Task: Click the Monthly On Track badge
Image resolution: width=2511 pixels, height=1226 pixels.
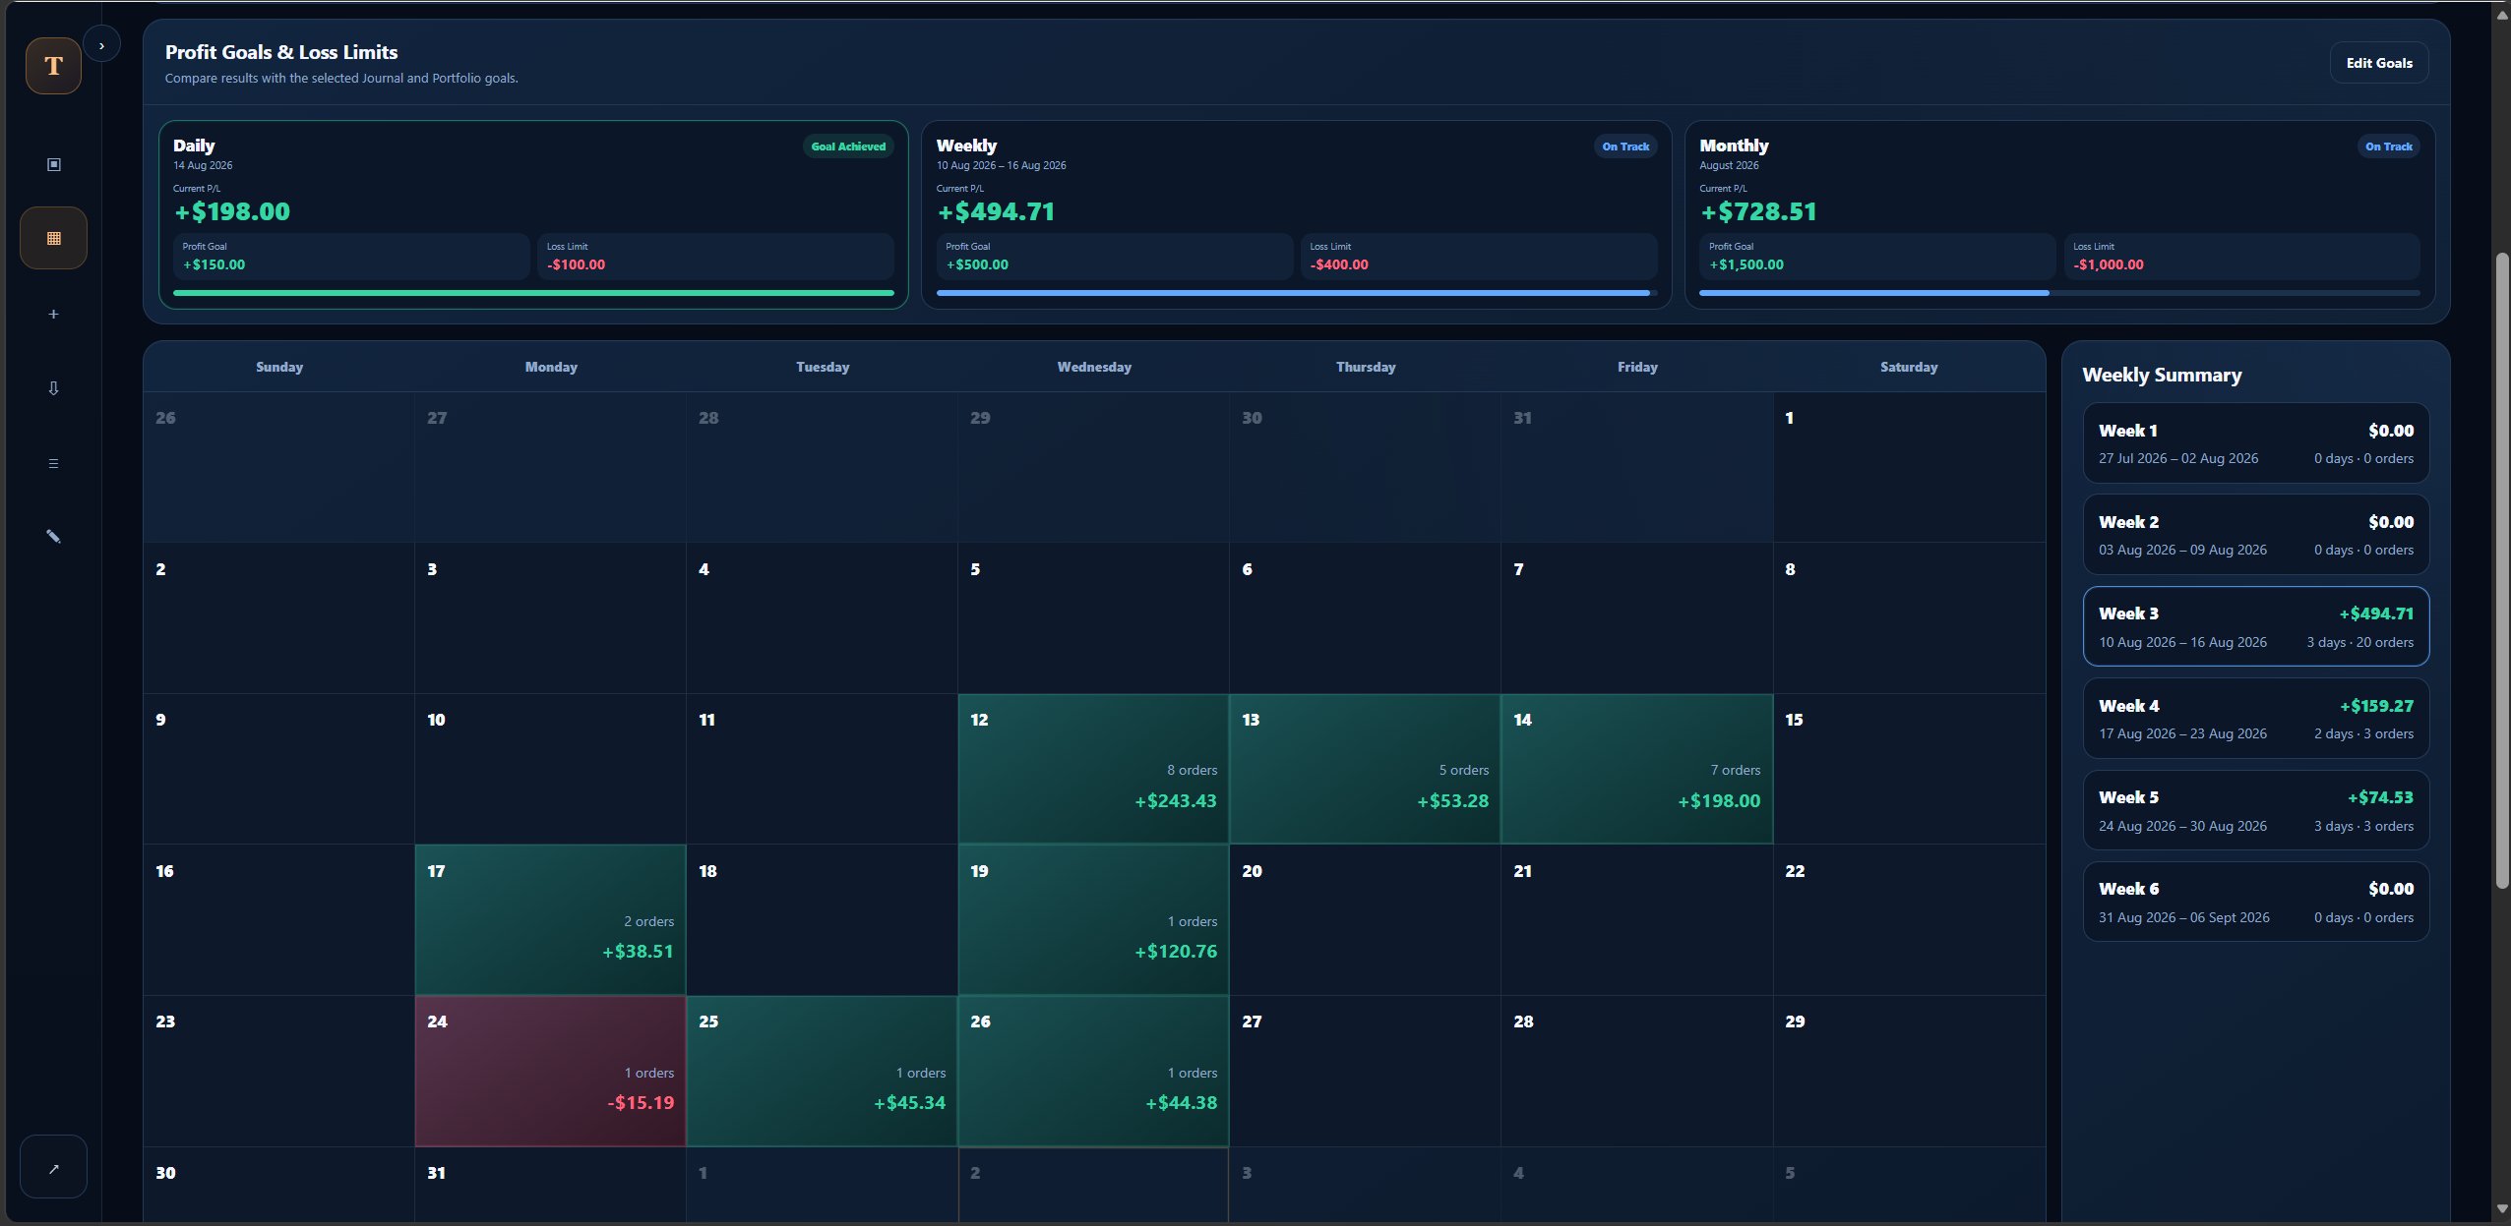Action: point(2389,146)
